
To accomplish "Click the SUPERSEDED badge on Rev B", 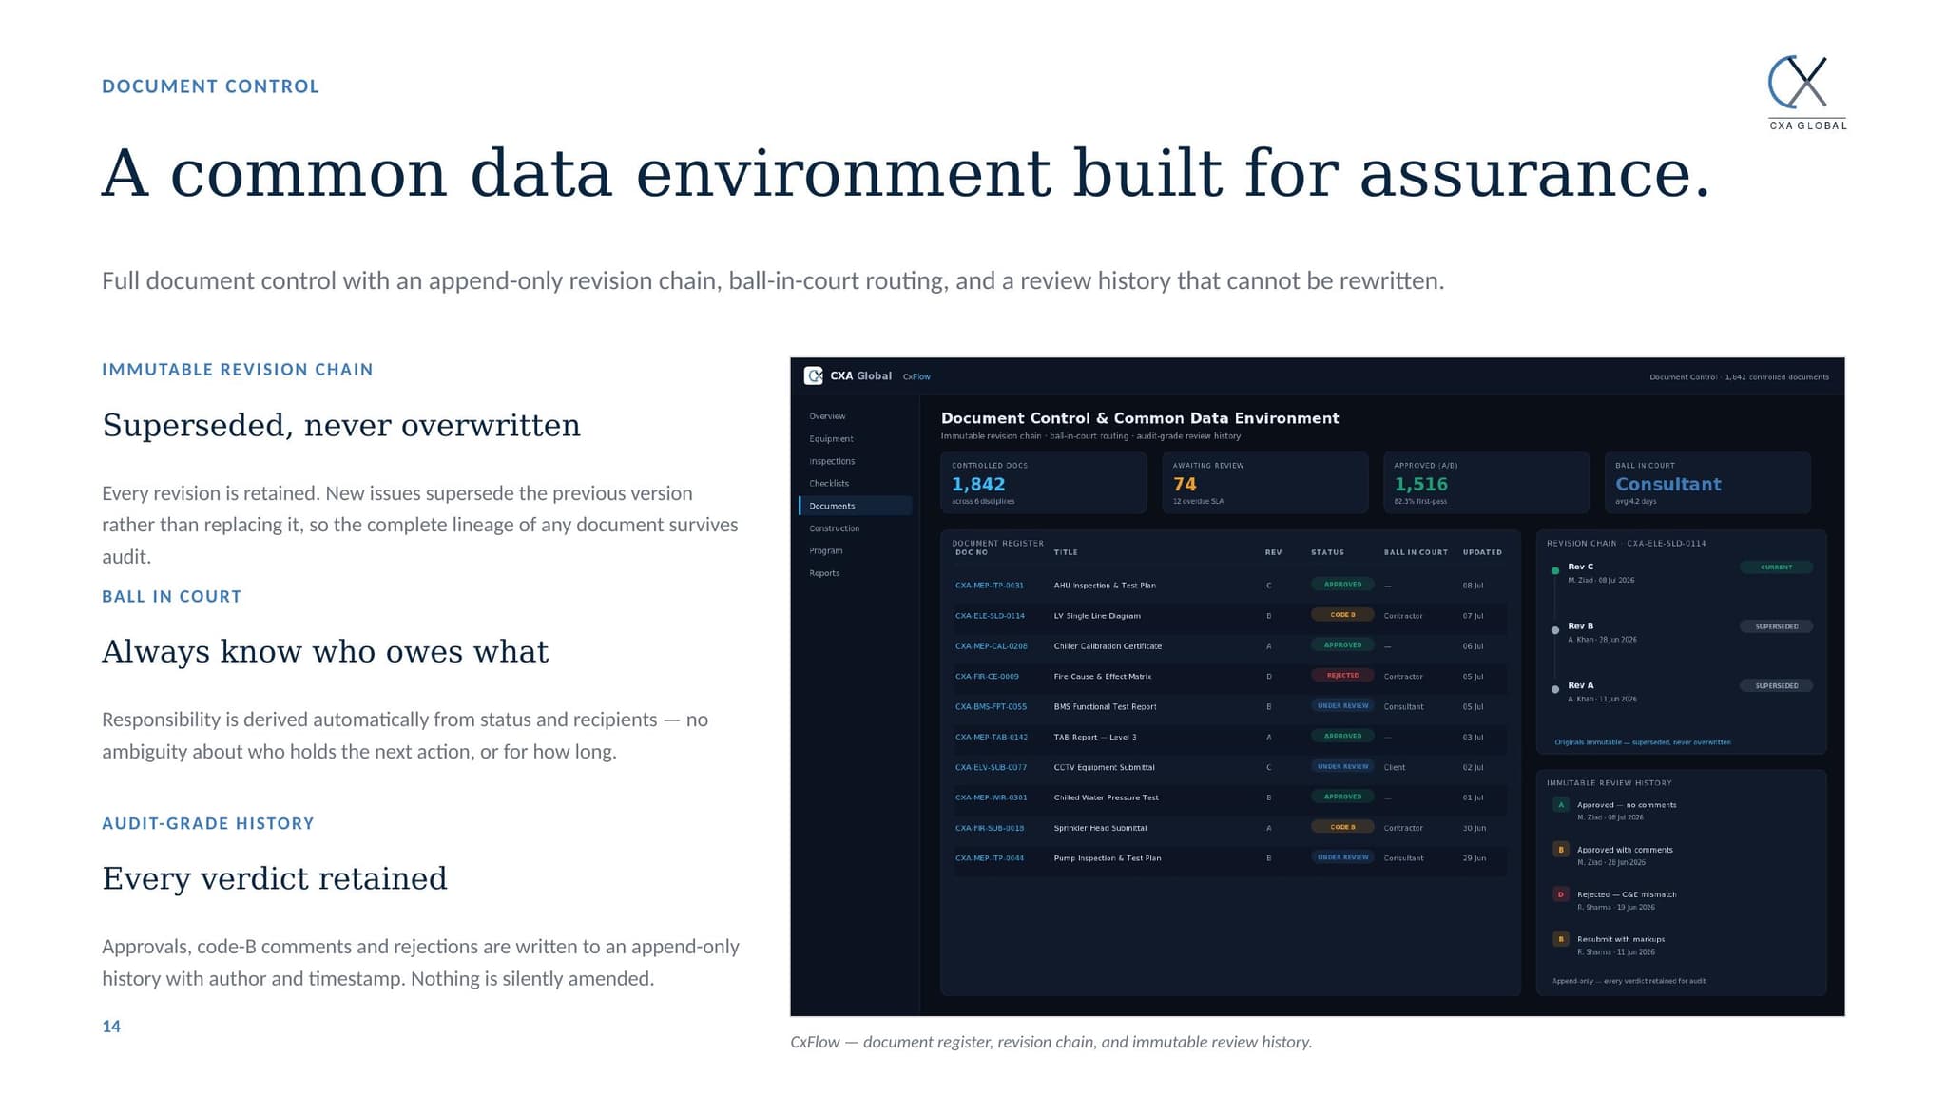I will pos(1776,627).
